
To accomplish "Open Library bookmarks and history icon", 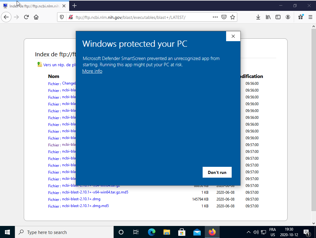I will [x=268, y=17].
